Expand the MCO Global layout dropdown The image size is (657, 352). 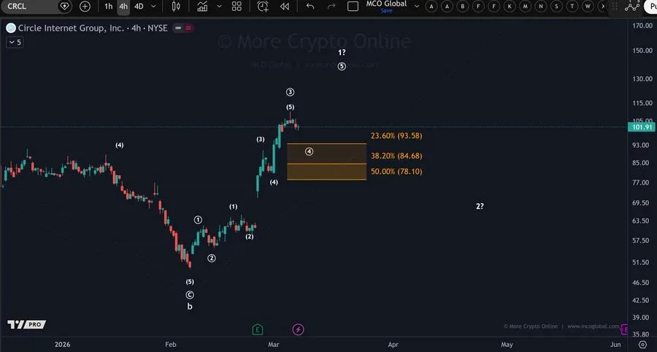point(417,7)
